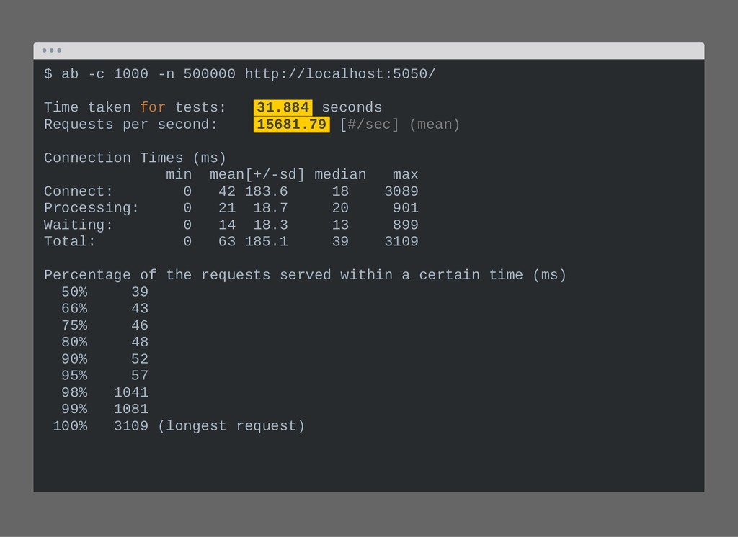
Task: Click the 66% percentile row
Action: [x=105, y=309]
